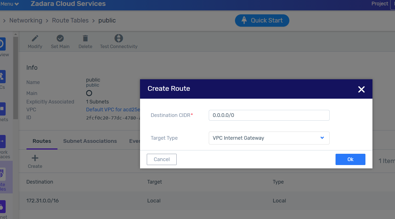The width and height of the screenshot is (395, 219).
Task: Open the Test Connectivity tool
Action: tap(119, 39)
